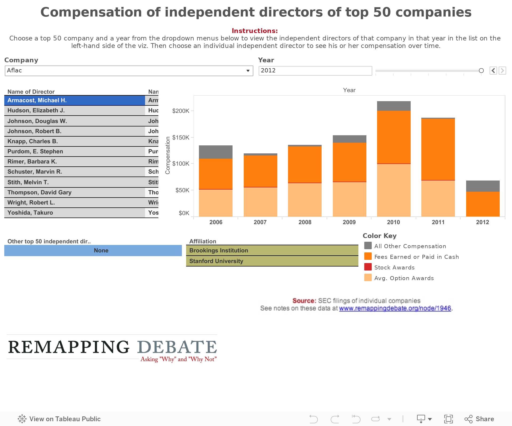
Task: Click the 2006 compensation bar
Action: [x=216, y=181]
